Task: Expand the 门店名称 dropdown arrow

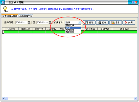Action: pyautogui.click(x=80, y=22)
